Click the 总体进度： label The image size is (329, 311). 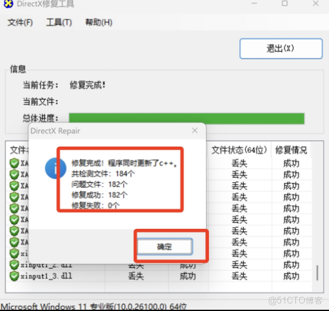(40, 118)
